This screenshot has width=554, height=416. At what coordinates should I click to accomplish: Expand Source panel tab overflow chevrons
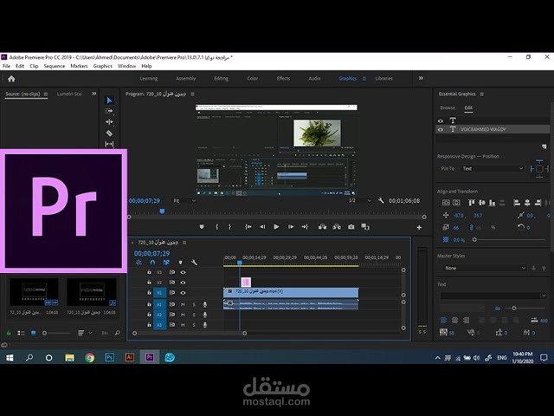(x=94, y=94)
